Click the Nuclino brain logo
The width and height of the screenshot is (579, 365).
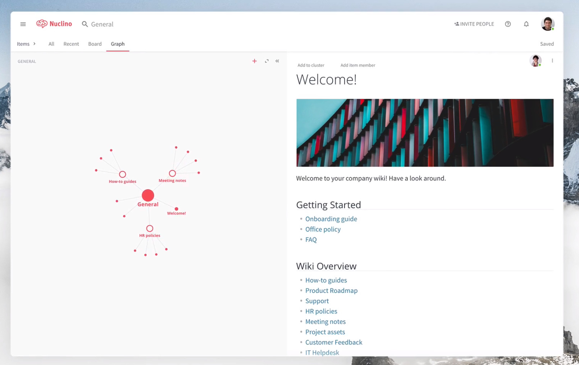(x=42, y=24)
